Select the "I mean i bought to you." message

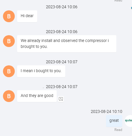click(x=41, y=71)
